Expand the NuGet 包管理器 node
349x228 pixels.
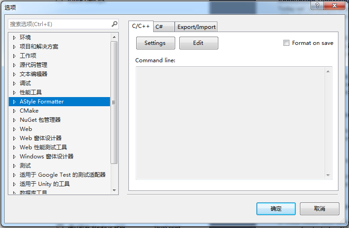coord(14,120)
